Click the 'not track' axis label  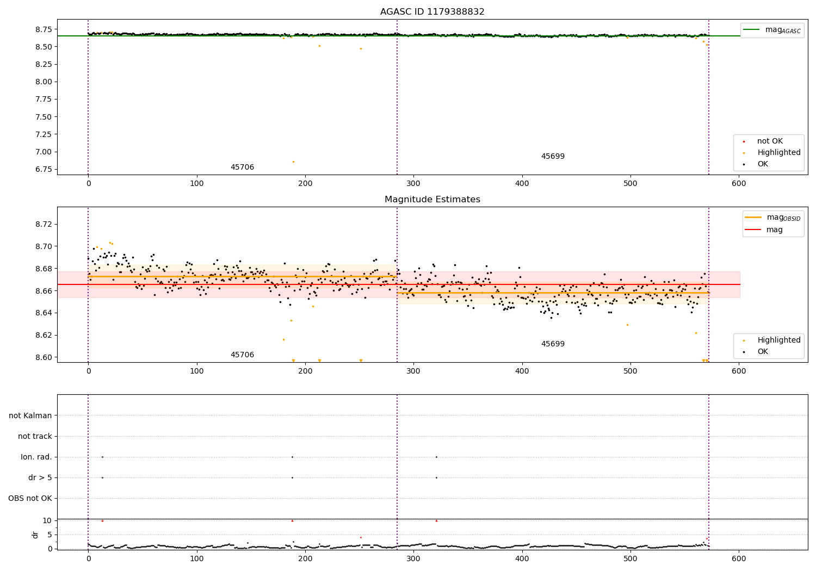click(35, 437)
